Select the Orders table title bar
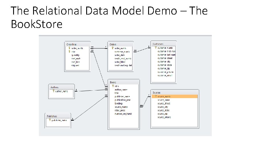 (120, 44)
